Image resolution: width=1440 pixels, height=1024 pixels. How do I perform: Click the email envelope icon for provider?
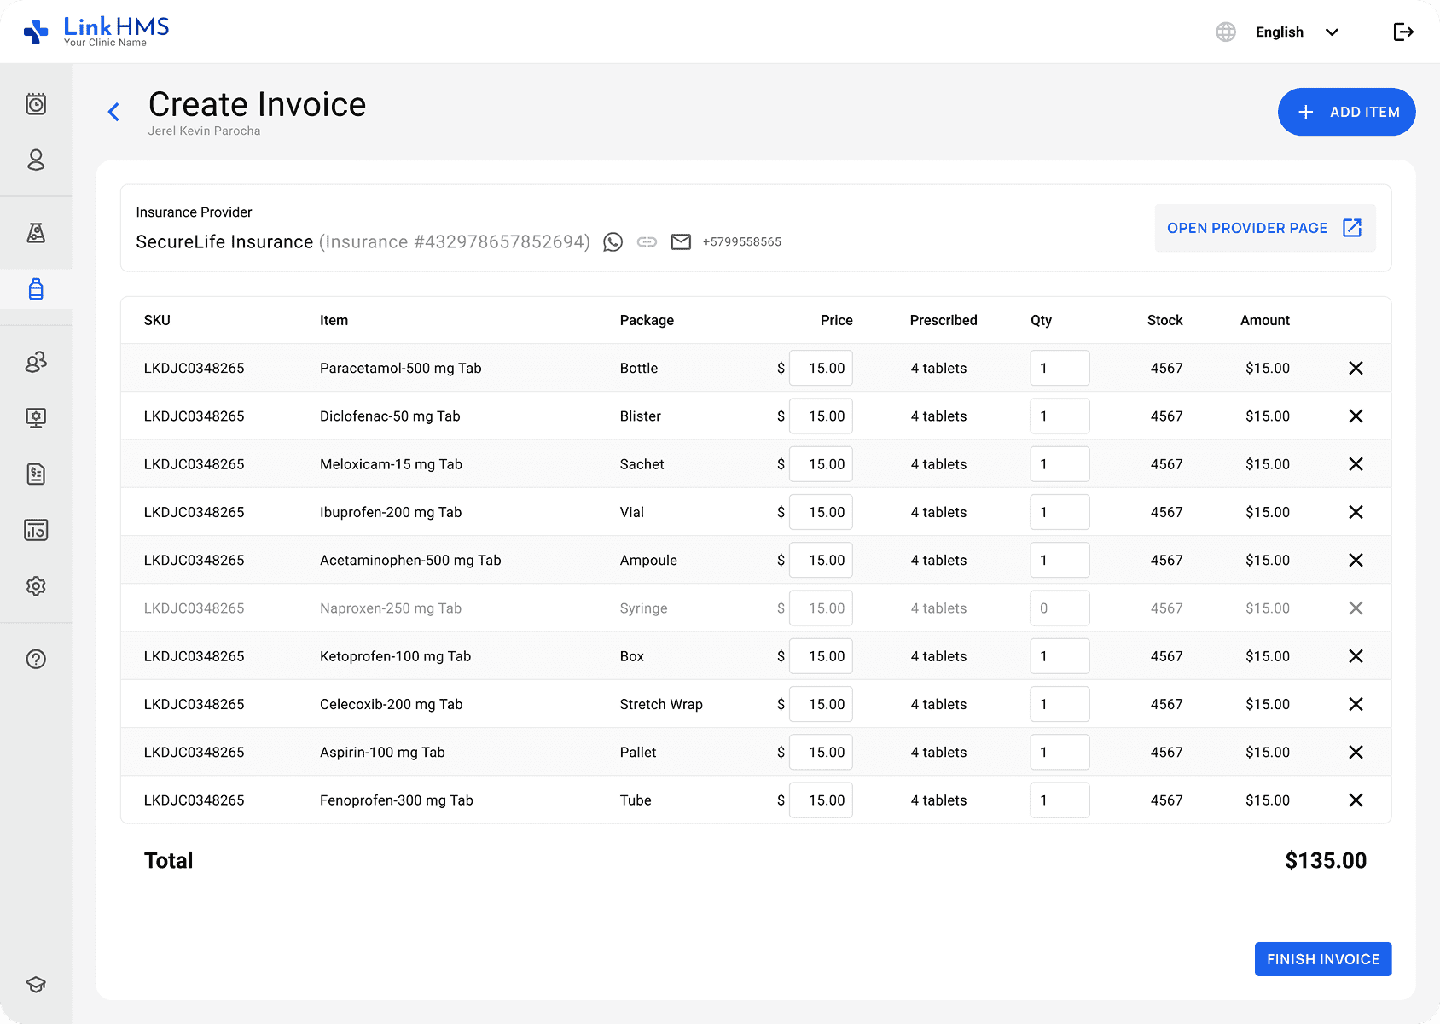tap(681, 242)
